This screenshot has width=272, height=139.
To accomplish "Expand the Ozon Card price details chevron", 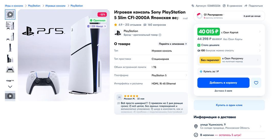I will tap(260, 32).
